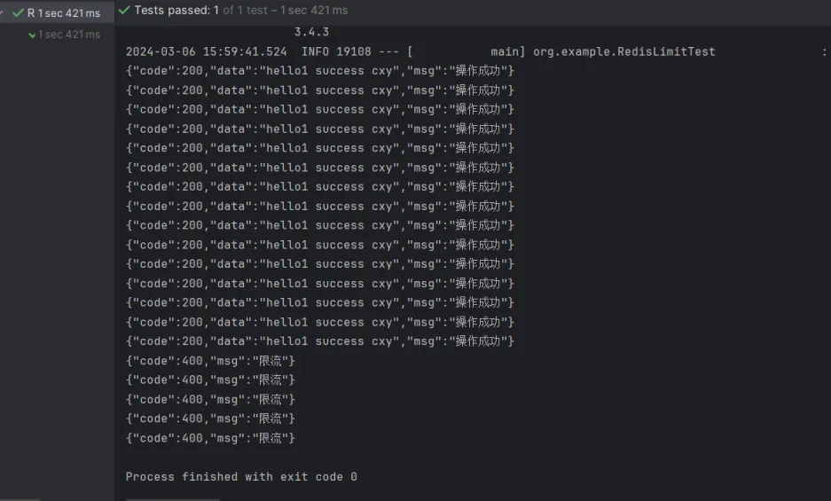831x501 pixels.
Task: Click the test tree panel's bottom scrollbar
Action: 20,499
